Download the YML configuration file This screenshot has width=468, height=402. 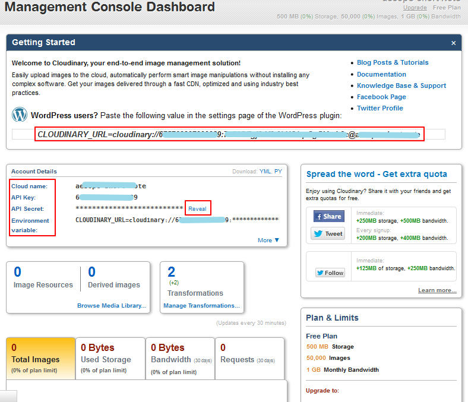click(x=265, y=172)
